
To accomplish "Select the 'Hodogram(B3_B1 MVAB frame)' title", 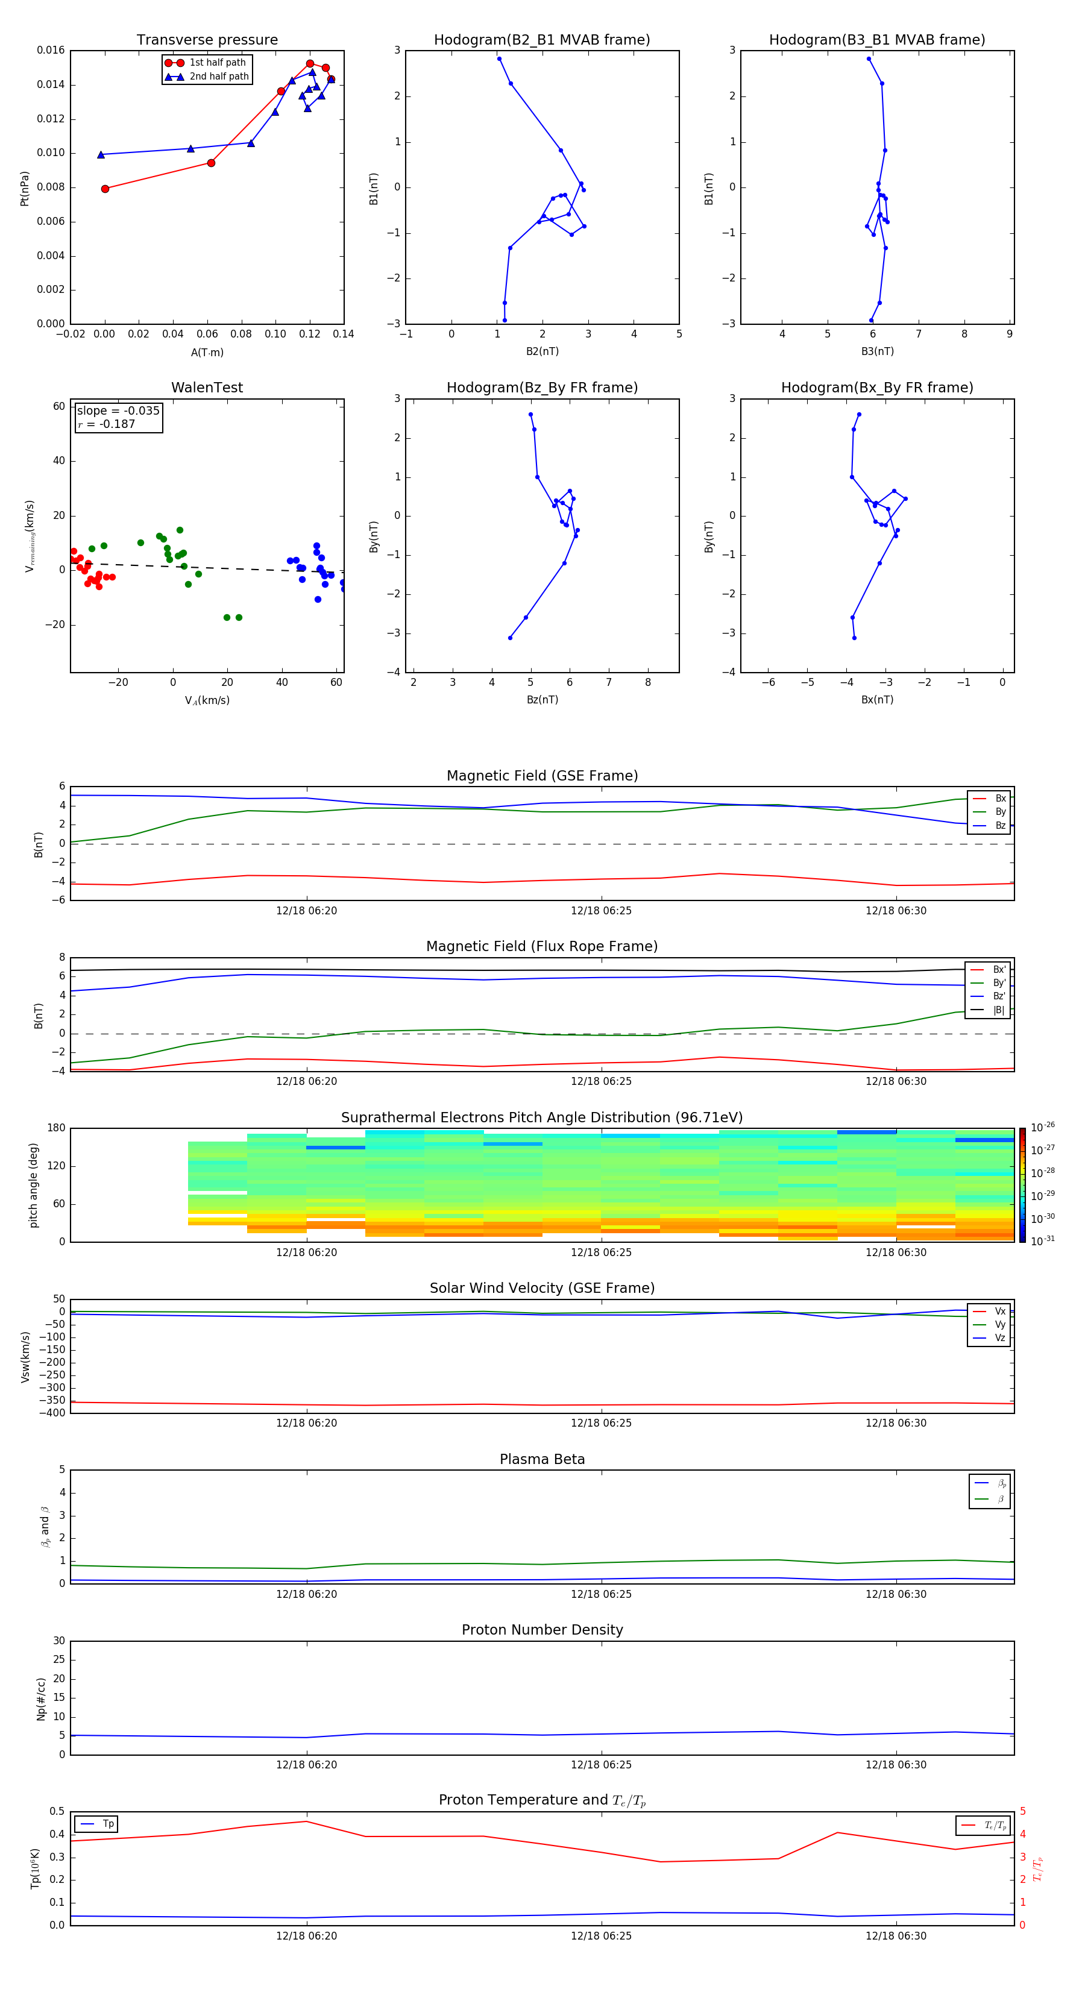I will [x=877, y=40].
